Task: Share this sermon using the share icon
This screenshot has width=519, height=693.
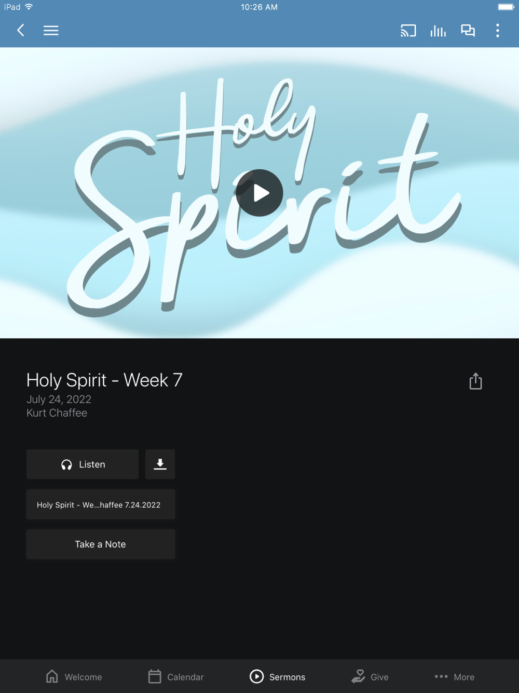Action: [475, 381]
